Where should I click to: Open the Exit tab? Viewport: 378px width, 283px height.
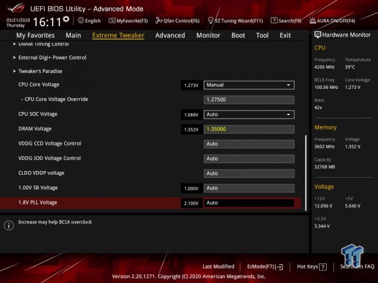[x=285, y=35]
